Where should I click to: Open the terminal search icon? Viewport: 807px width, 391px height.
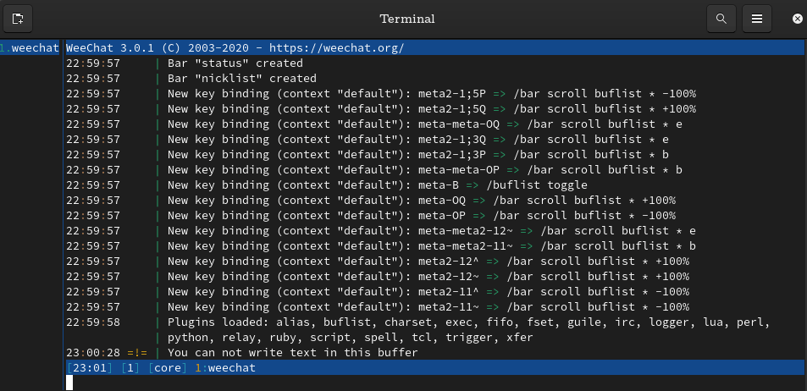point(721,18)
